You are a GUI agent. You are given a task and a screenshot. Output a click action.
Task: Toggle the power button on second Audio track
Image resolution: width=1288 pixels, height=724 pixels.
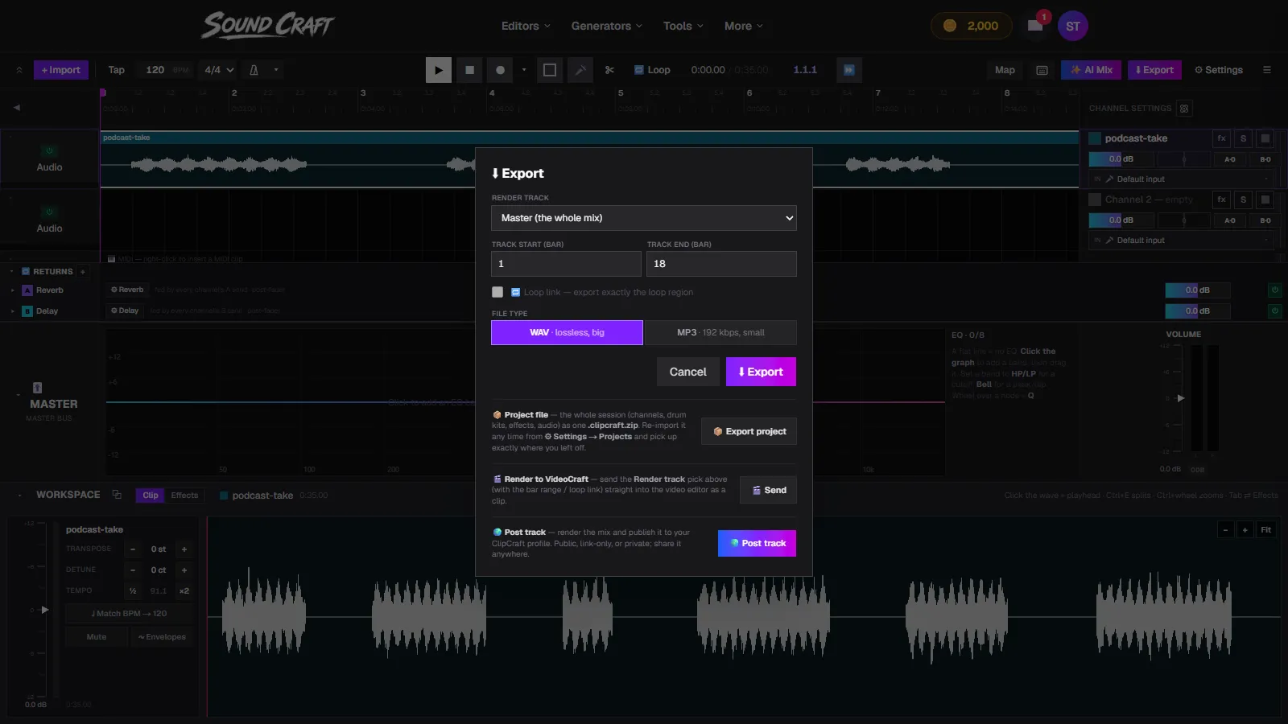tap(49, 212)
